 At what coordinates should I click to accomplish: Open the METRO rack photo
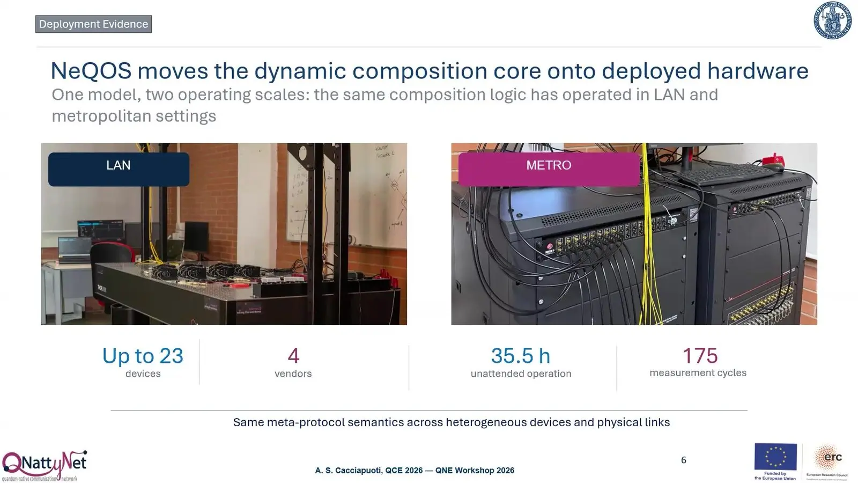pos(634,234)
